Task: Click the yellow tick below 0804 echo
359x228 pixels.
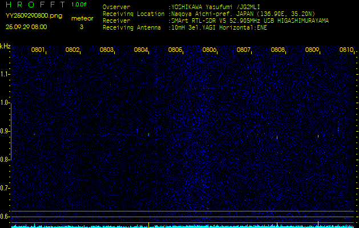Action: point(148,225)
